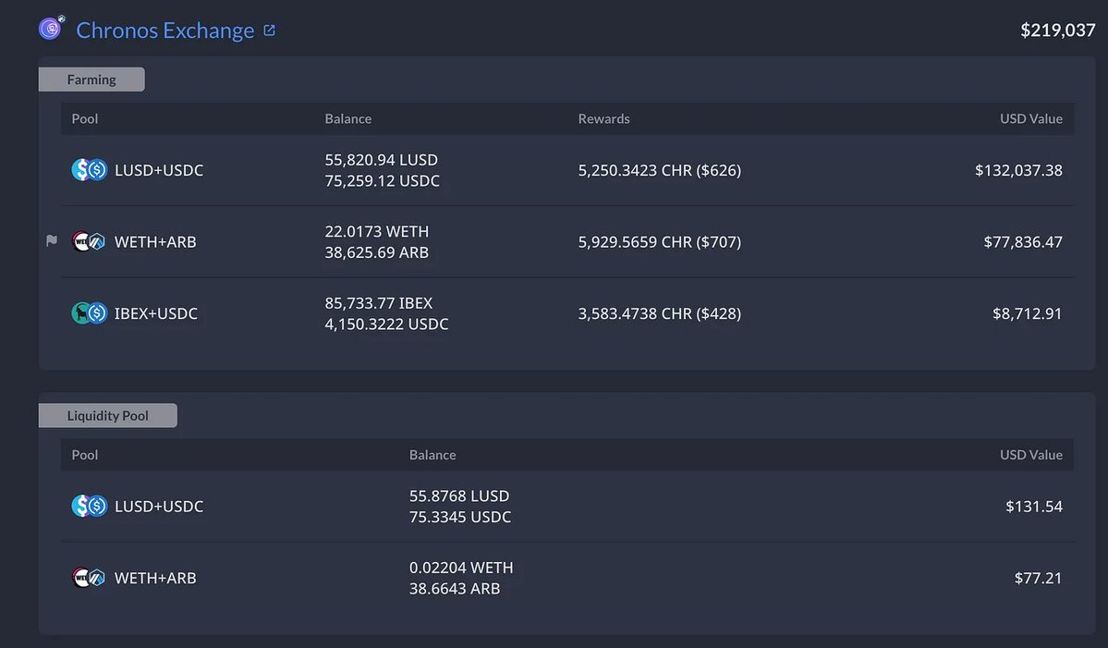Image resolution: width=1108 pixels, height=648 pixels.
Task: Select the WETH+ARB pool name in Liquidity Pool
Action: pos(155,578)
